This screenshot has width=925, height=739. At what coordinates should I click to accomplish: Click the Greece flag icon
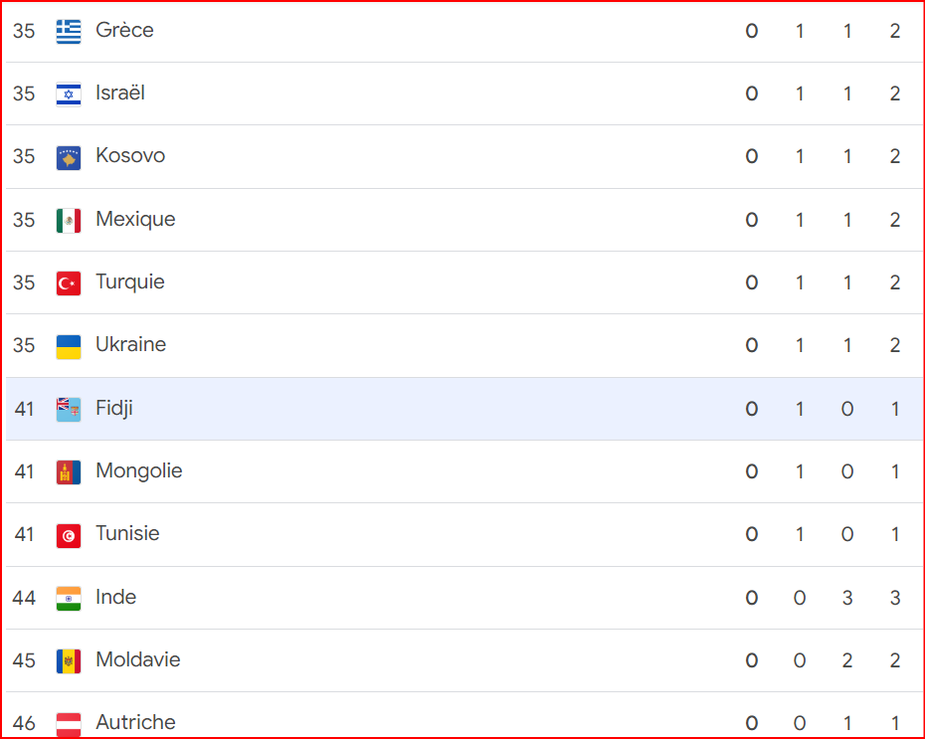[69, 31]
